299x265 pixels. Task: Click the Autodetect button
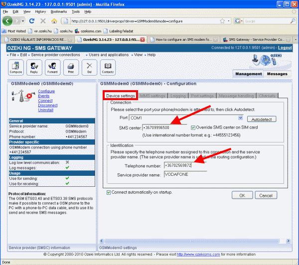[x=262, y=120]
